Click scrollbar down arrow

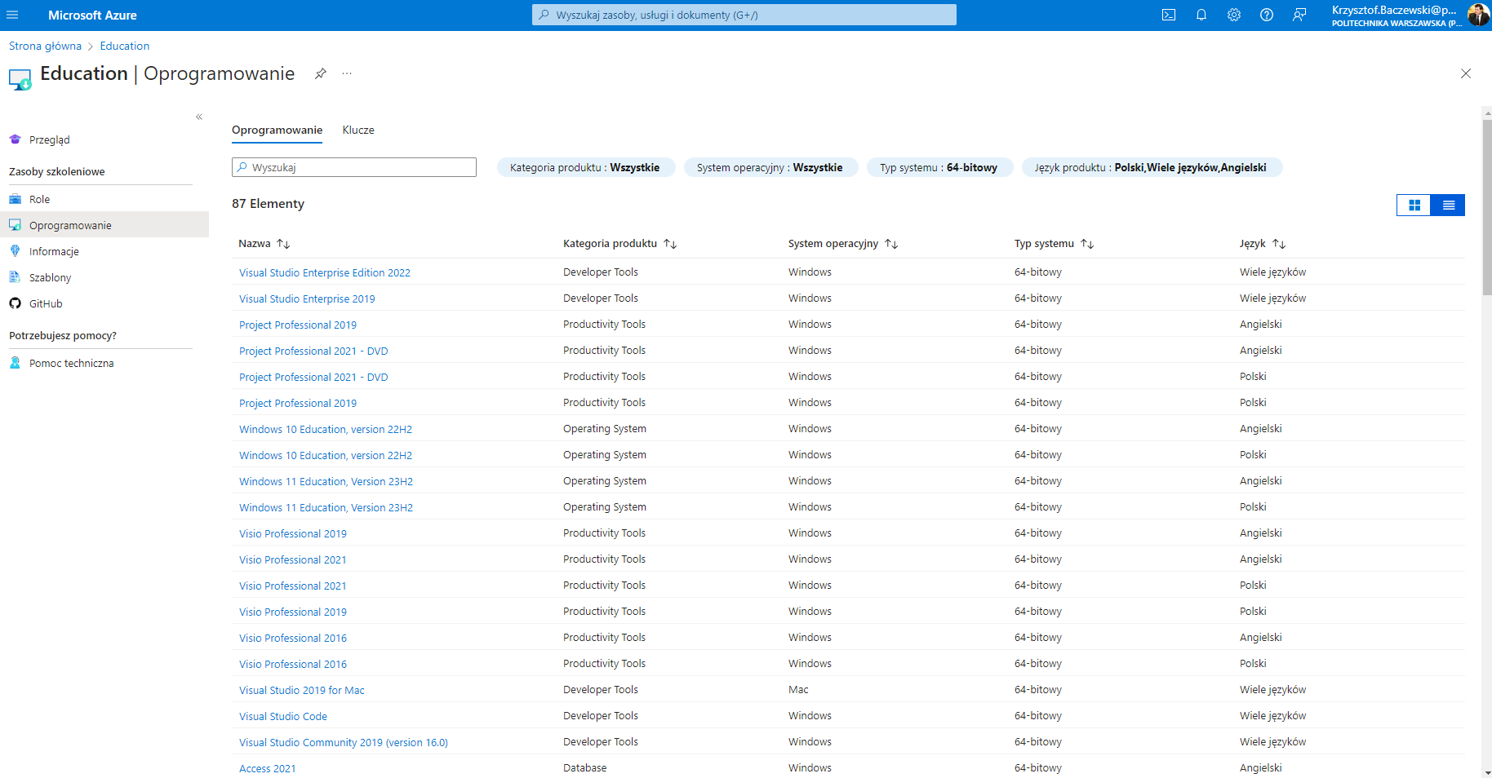pyautogui.click(x=1487, y=772)
